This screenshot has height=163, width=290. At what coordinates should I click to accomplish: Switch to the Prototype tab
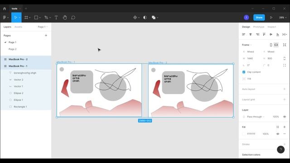tap(259, 27)
